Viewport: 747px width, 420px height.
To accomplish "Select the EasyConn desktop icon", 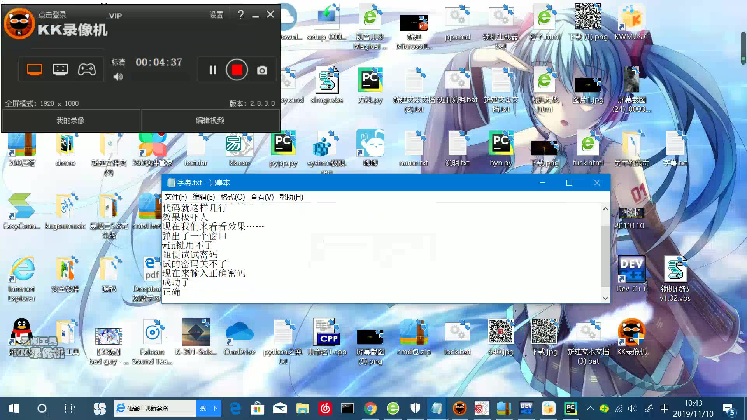I will [x=22, y=212].
